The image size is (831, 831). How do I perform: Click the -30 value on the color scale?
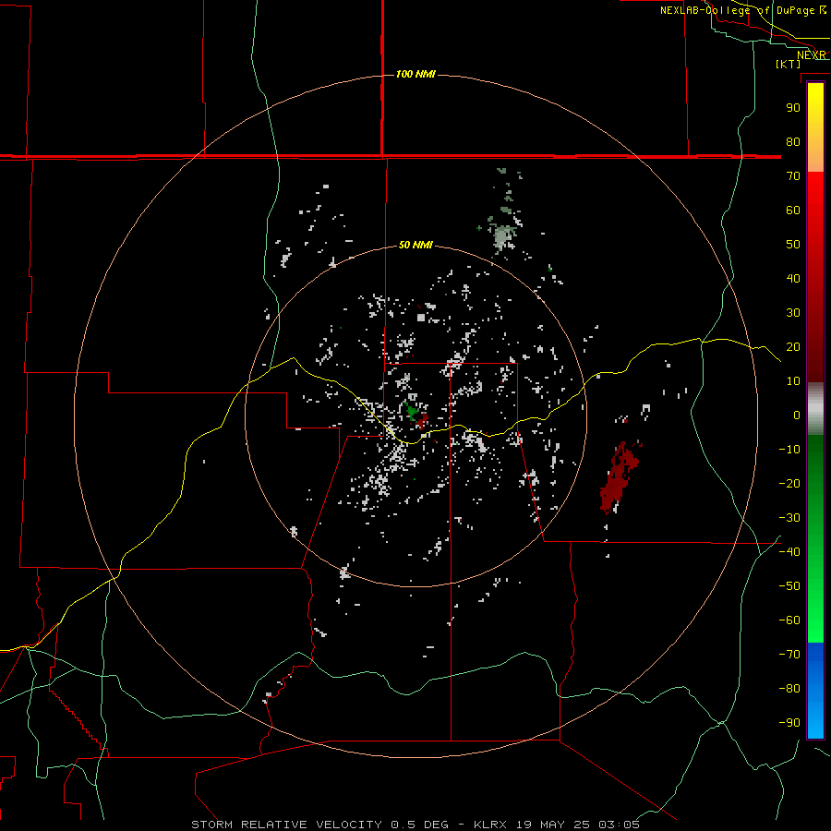(789, 518)
